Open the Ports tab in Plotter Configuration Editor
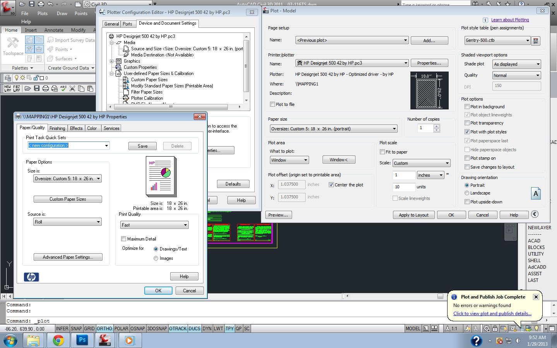Viewport: 557px width, 348px height. coord(127,24)
